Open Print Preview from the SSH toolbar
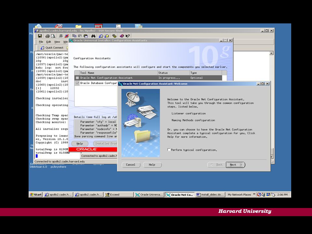 point(53,36)
